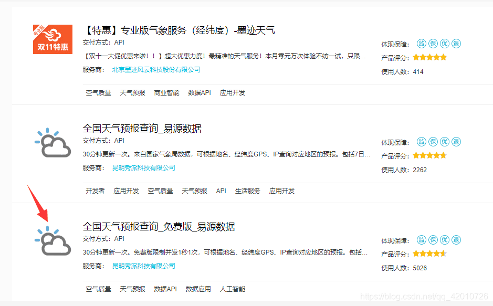Select 空气质量 tag in second listing
Image resolution: width=493 pixels, height=306 pixels.
coord(160,191)
